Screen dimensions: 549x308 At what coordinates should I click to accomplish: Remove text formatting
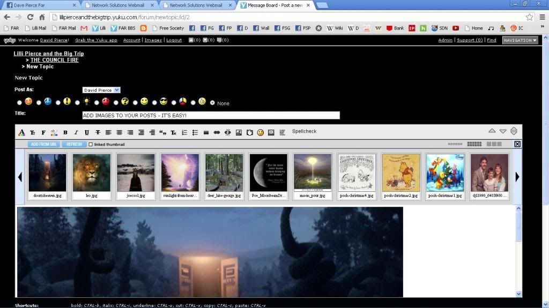173,132
